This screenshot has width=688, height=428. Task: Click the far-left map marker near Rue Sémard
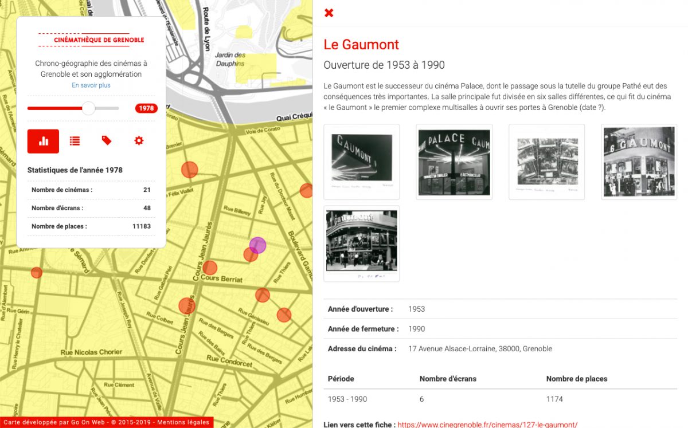click(x=37, y=273)
